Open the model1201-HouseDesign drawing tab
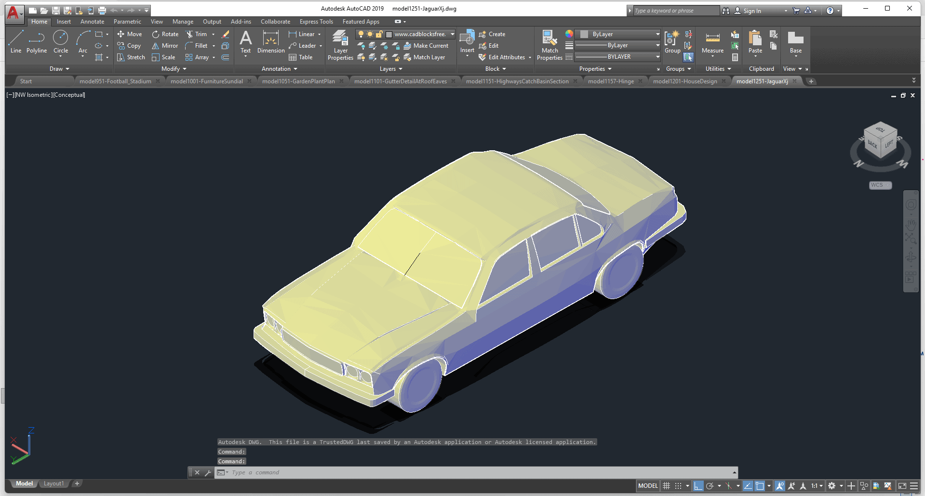Image resolution: width=925 pixels, height=496 pixels. pos(684,81)
